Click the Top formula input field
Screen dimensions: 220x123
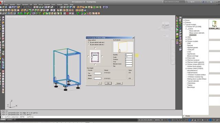click(x=98, y=73)
